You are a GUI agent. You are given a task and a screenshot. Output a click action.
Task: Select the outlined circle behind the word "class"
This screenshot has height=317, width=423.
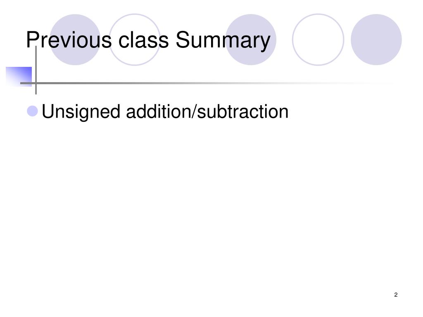click(135, 40)
